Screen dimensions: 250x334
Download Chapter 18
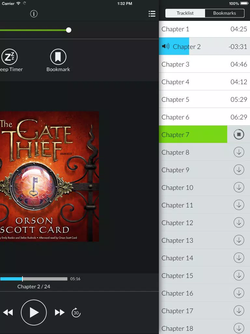coord(239,328)
